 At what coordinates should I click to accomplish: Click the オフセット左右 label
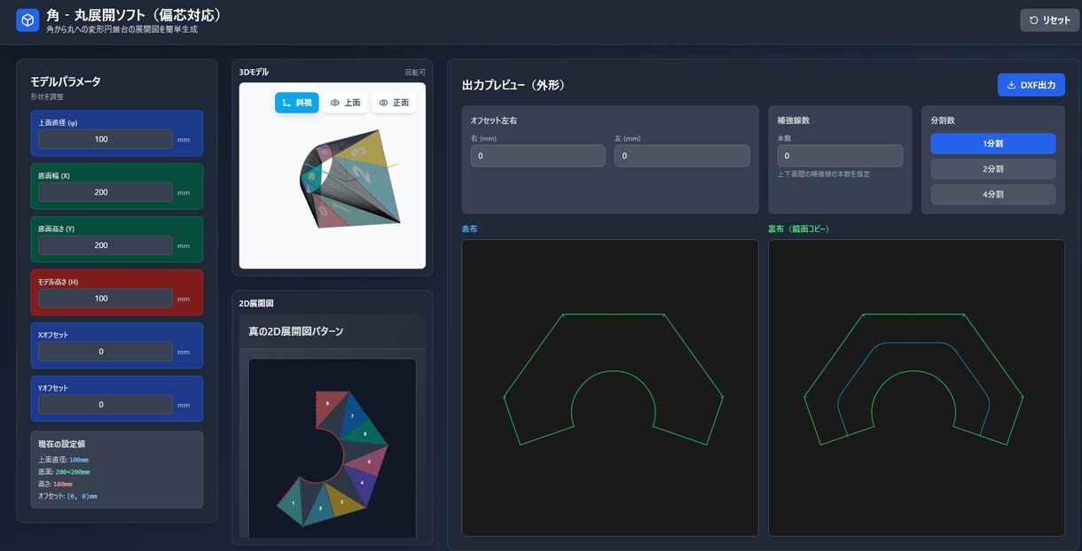(494, 120)
